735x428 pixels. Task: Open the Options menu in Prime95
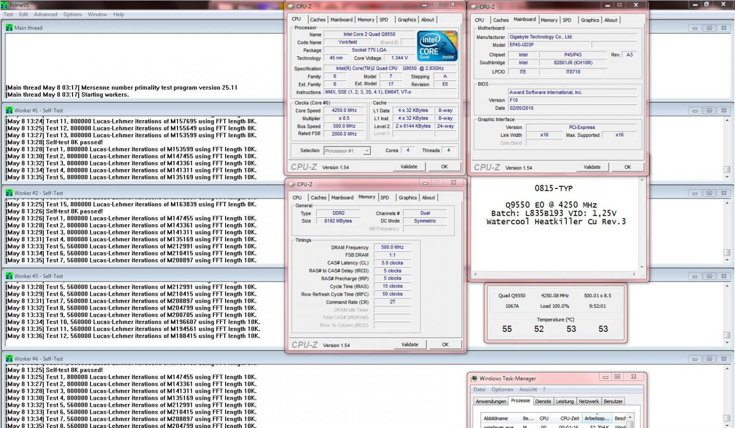click(73, 14)
